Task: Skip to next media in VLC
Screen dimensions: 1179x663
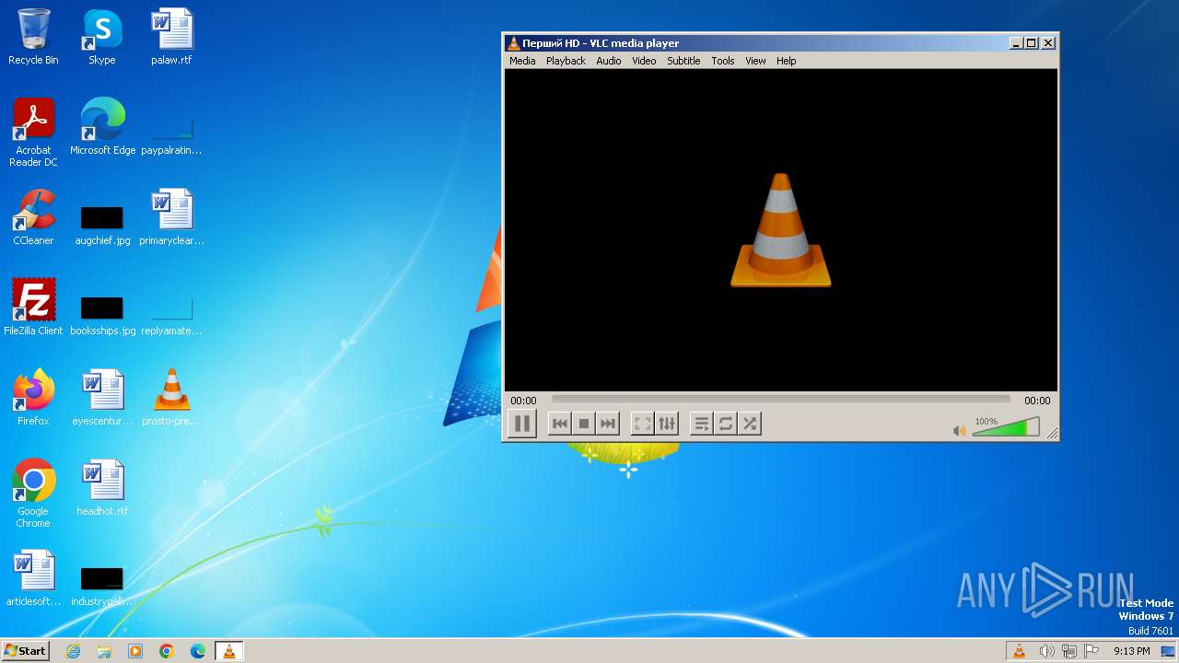Action: pyautogui.click(x=608, y=424)
